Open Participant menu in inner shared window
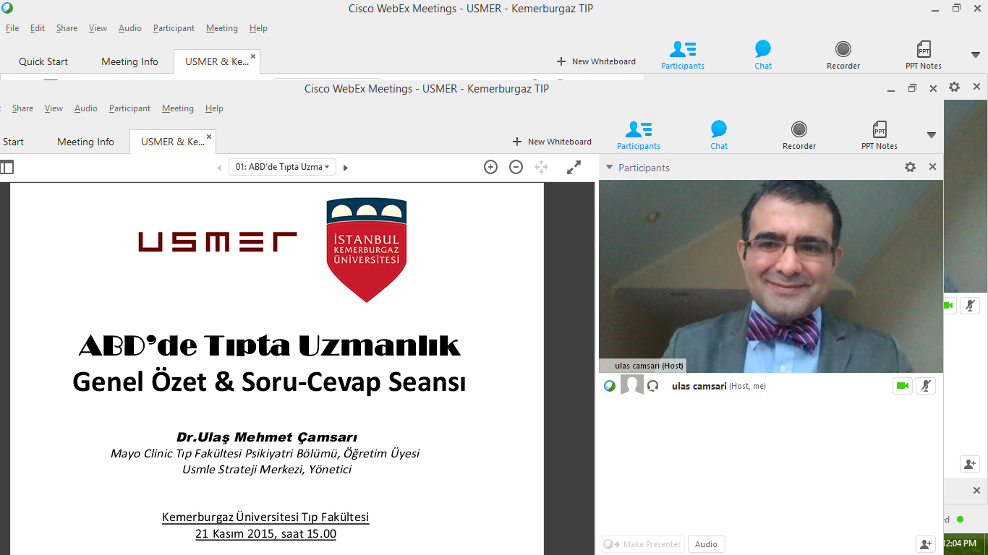Screen dimensions: 988x555 (129, 108)
